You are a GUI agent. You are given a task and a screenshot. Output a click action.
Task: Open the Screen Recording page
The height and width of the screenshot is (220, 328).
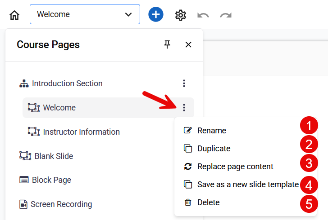[x=61, y=204]
